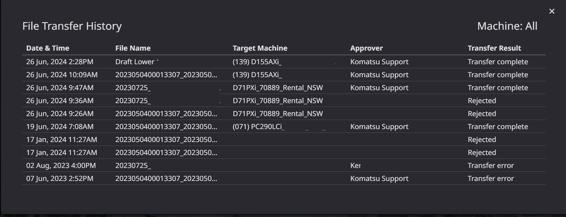Click Komatsu Support in the 10:09AM row
Image resolution: width=566 pixels, height=217 pixels.
(x=379, y=75)
